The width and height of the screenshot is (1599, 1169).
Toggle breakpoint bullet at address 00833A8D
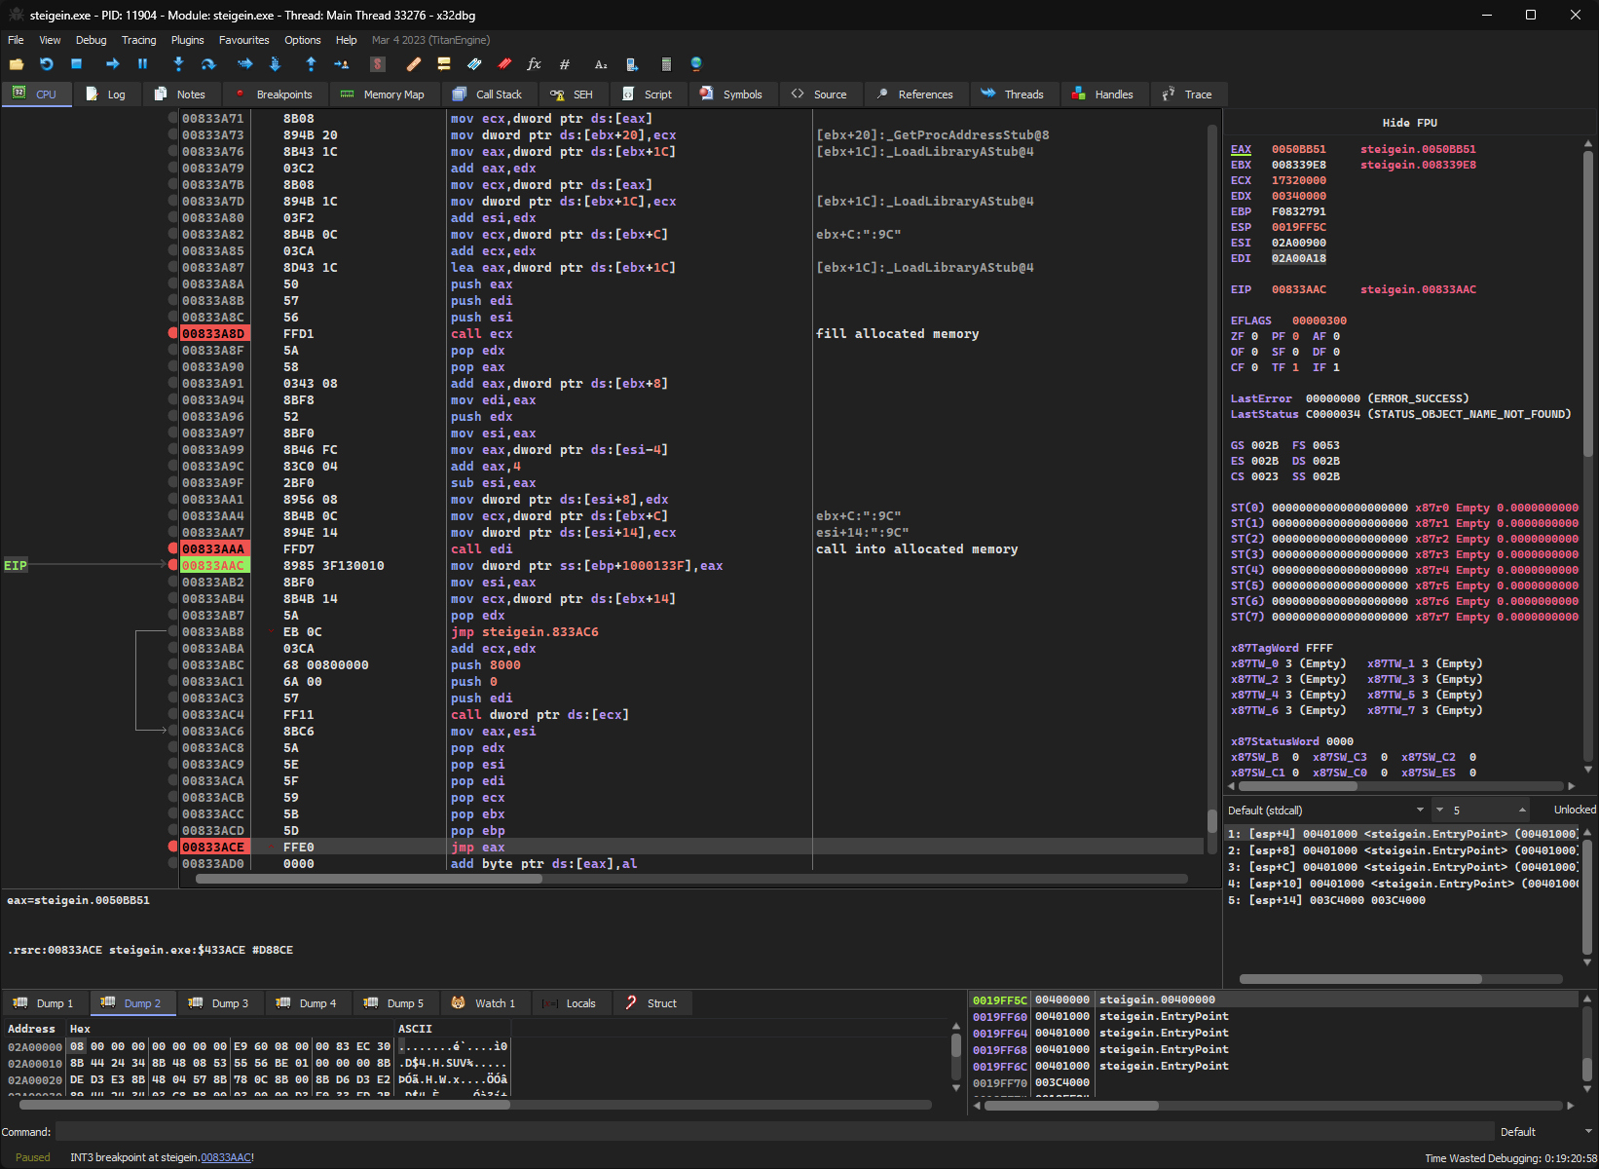(173, 334)
